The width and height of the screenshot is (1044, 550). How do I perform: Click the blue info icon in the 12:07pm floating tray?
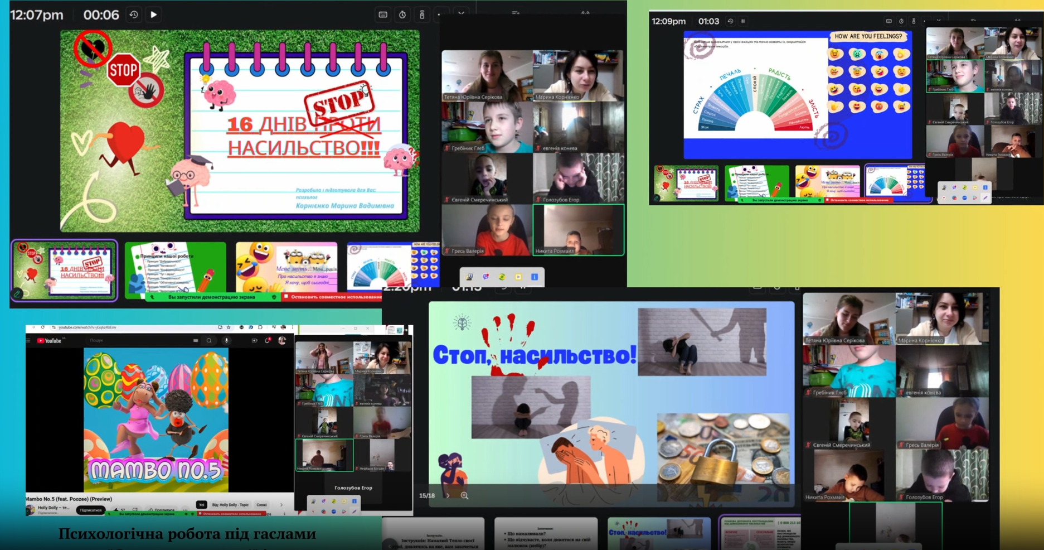(535, 277)
